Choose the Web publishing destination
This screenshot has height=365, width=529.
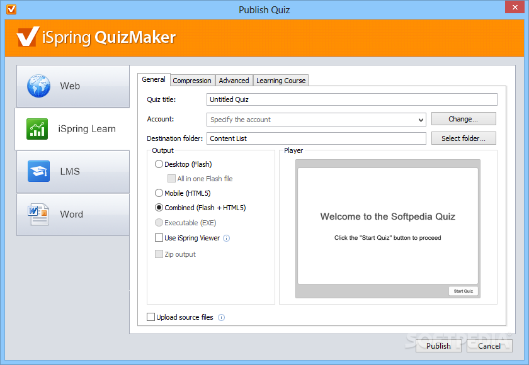[x=73, y=86]
